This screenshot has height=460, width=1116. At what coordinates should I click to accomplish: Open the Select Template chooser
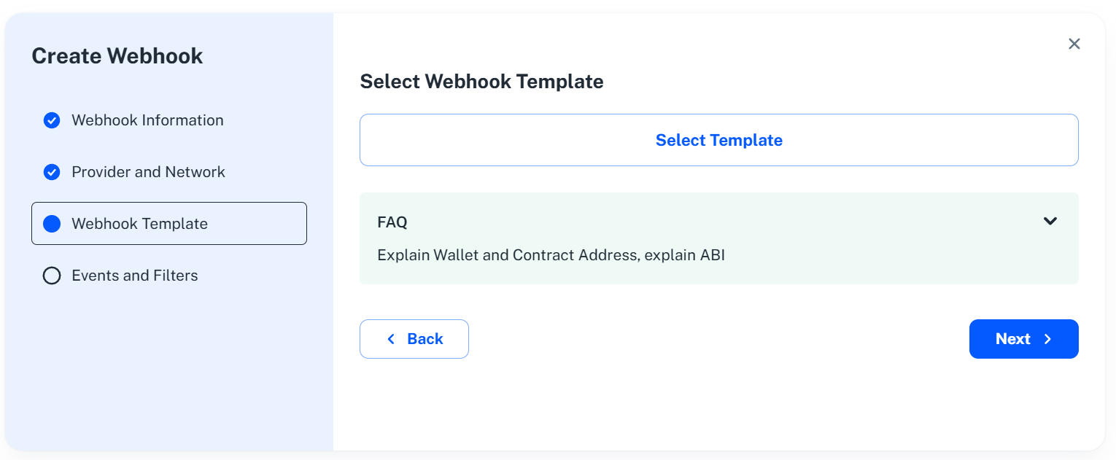coord(718,140)
